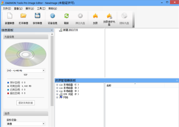Minimize the DAEMON Tools window

(162, 3)
